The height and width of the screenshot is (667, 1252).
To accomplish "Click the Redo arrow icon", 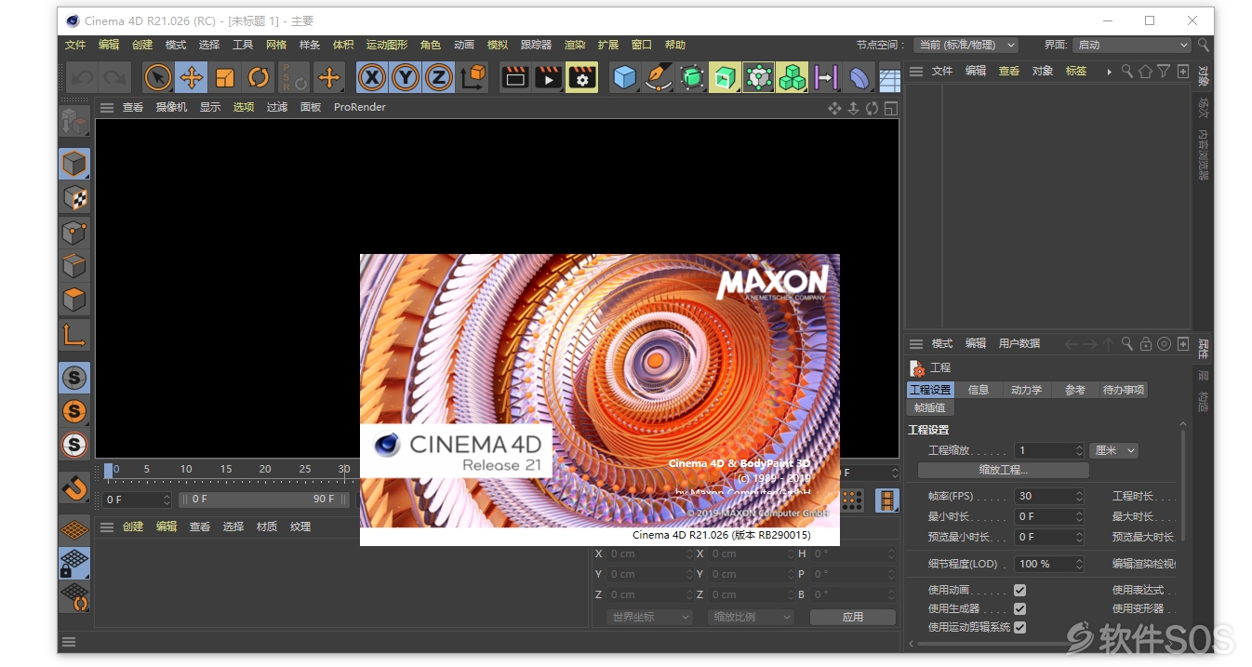I will tap(114, 77).
